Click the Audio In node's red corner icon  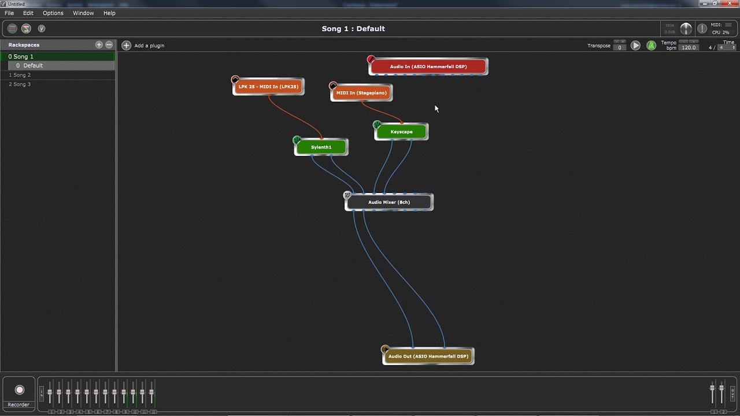tap(371, 59)
